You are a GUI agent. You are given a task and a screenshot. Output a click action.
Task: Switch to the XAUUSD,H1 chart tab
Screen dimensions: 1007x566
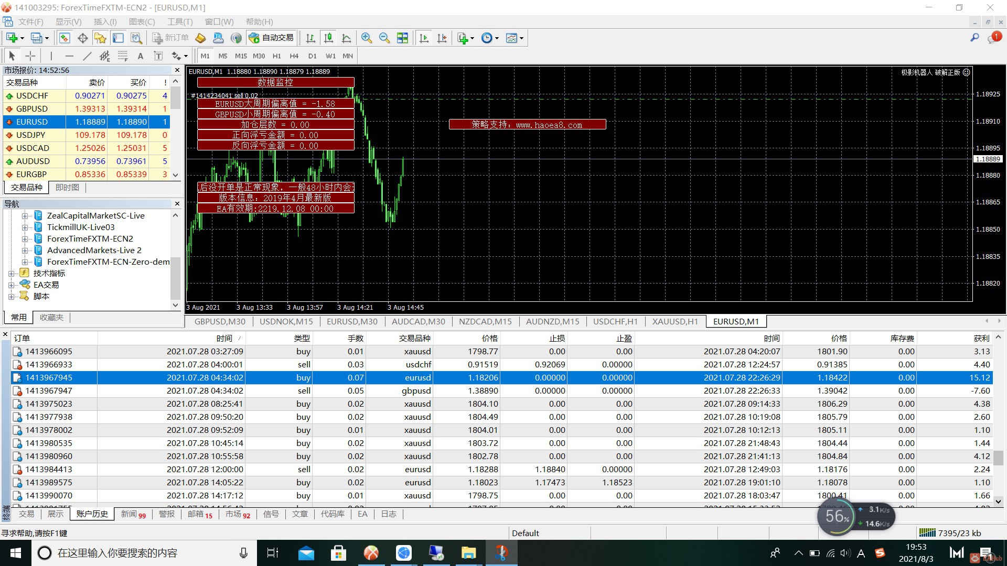[675, 321]
